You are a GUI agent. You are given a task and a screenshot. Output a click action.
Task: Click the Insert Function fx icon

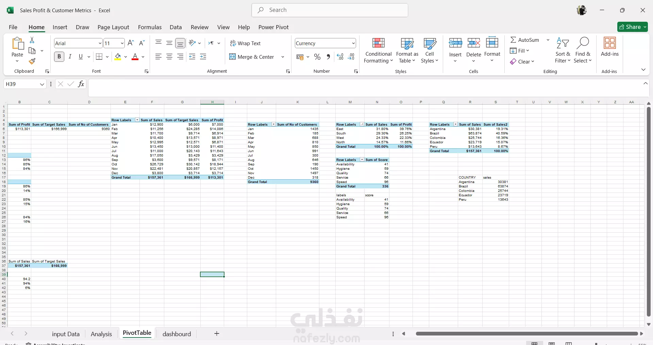coord(81,84)
